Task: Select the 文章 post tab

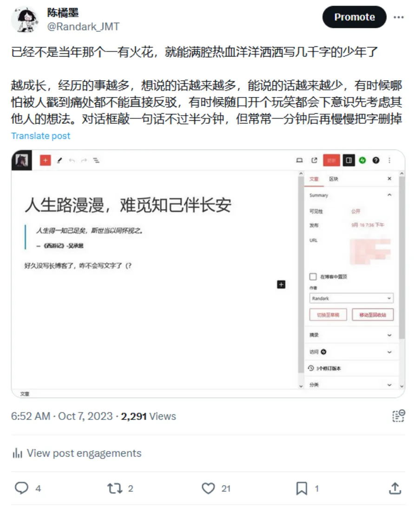Action: [x=314, y=179]
